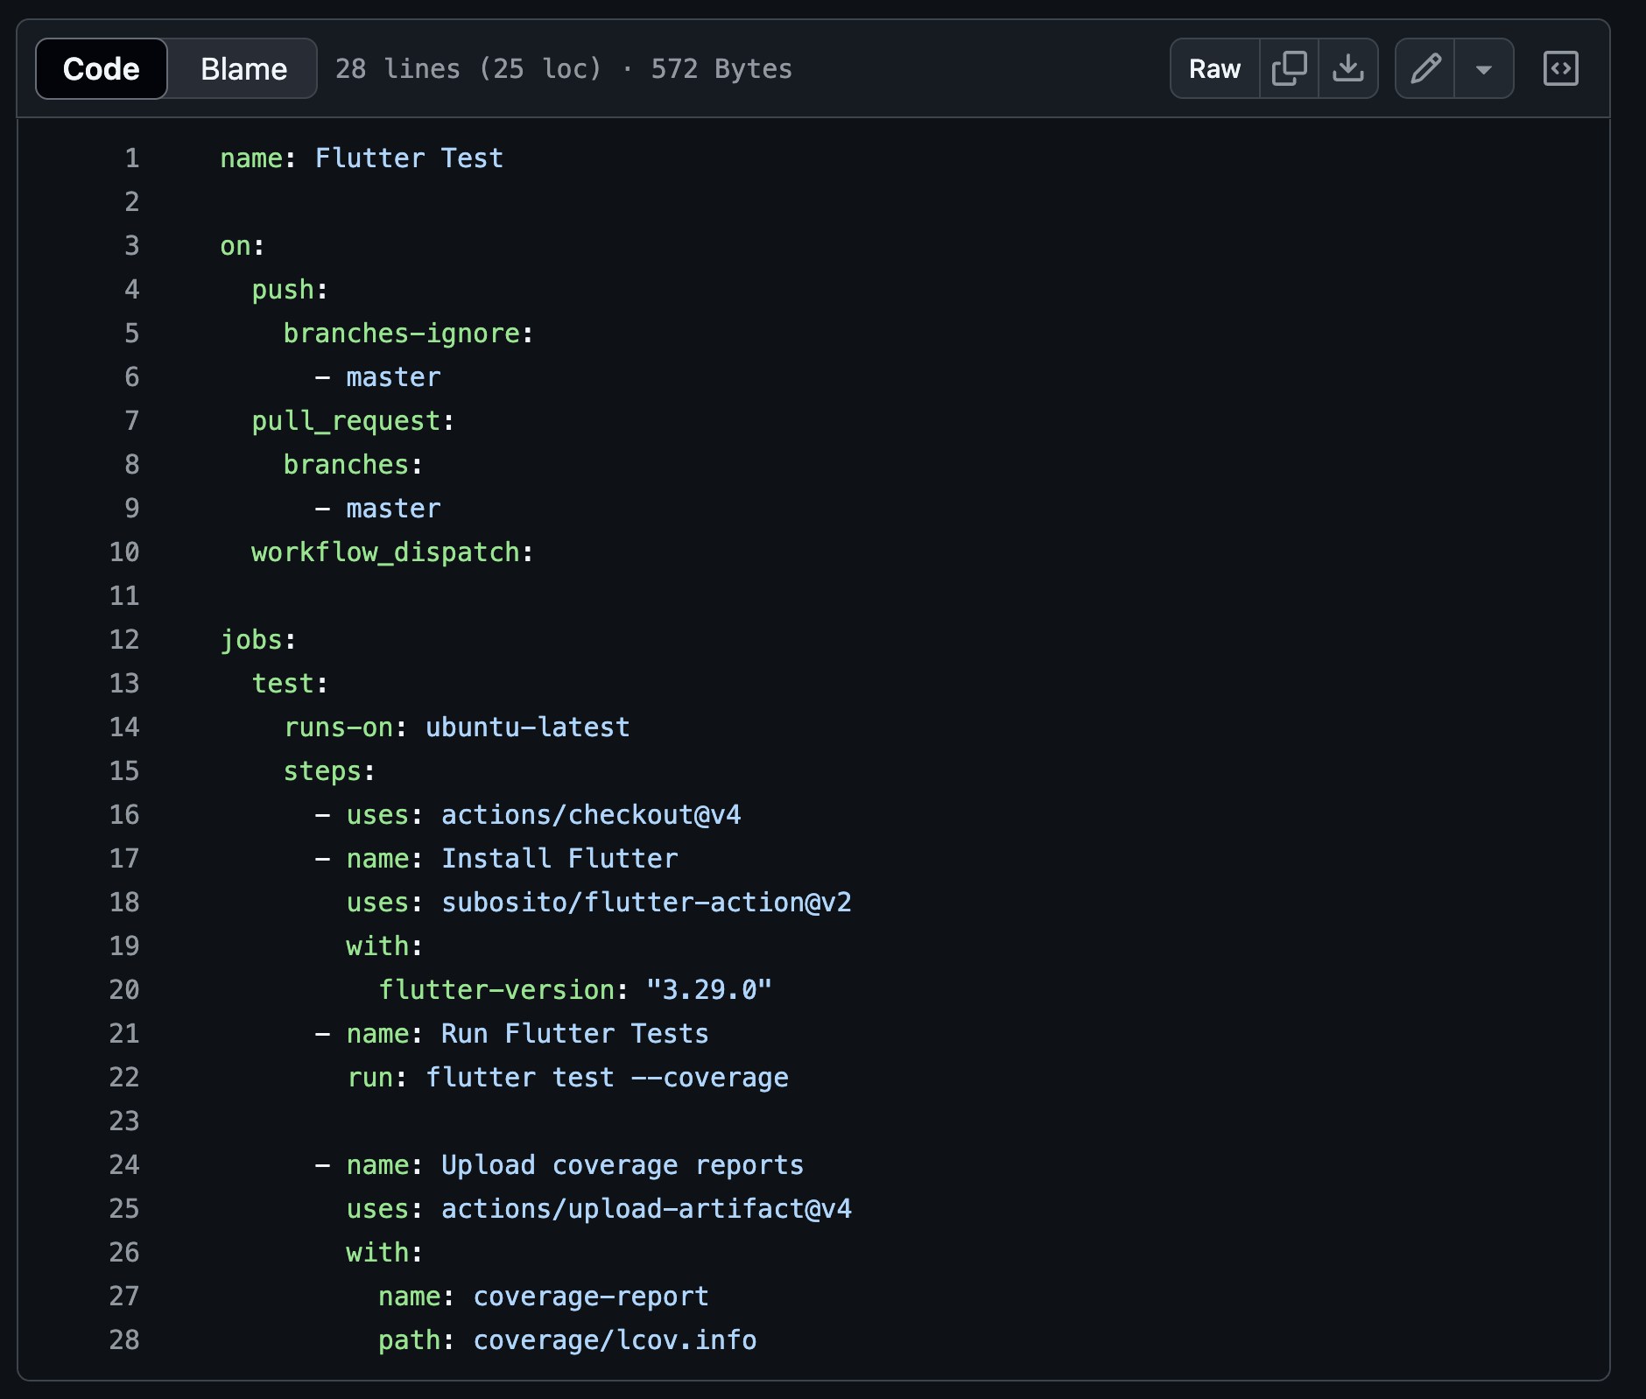This screenshot has width=1646, height=1399.
Task: Edit this file with pencil icon
Action: (x=1425, y=68)
